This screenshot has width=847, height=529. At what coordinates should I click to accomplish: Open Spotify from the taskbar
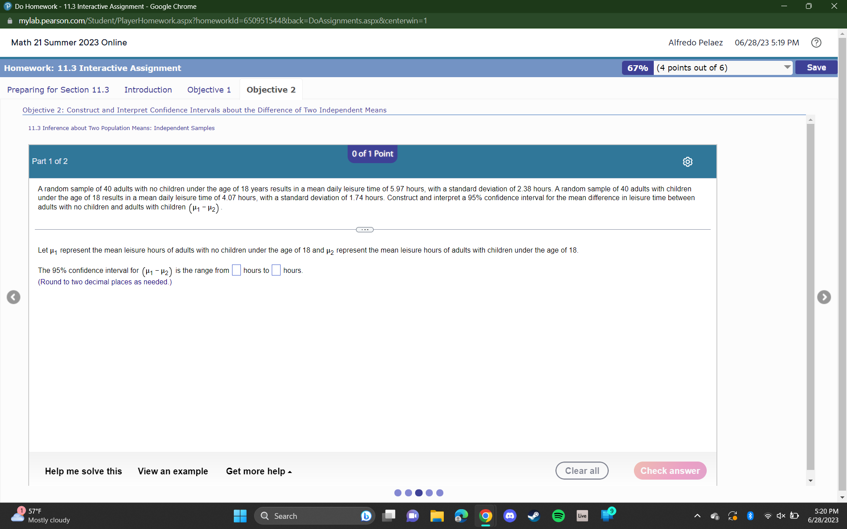558,515
